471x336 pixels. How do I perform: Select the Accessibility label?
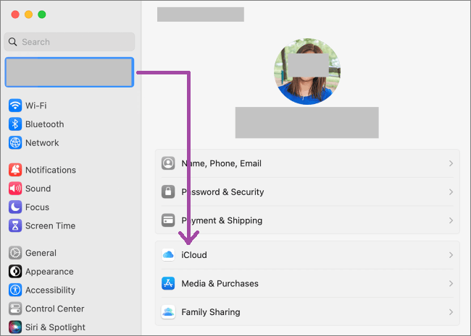coord(51,290)
